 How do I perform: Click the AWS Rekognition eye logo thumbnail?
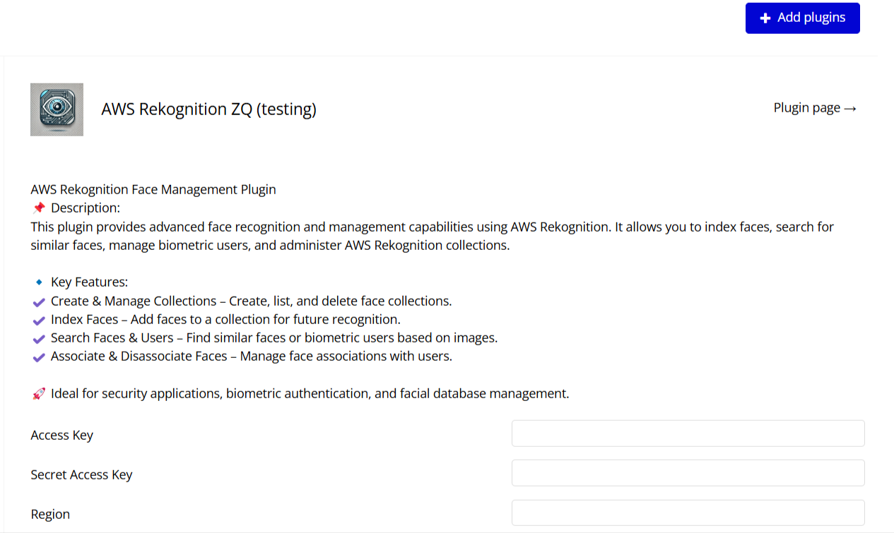(x=57, y=109)
